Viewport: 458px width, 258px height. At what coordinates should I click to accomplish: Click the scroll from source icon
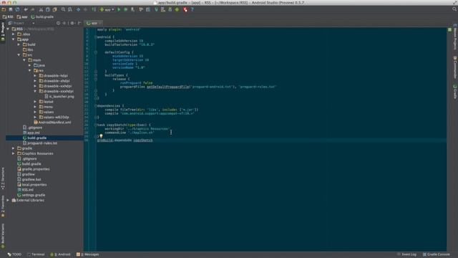[58, 23]
